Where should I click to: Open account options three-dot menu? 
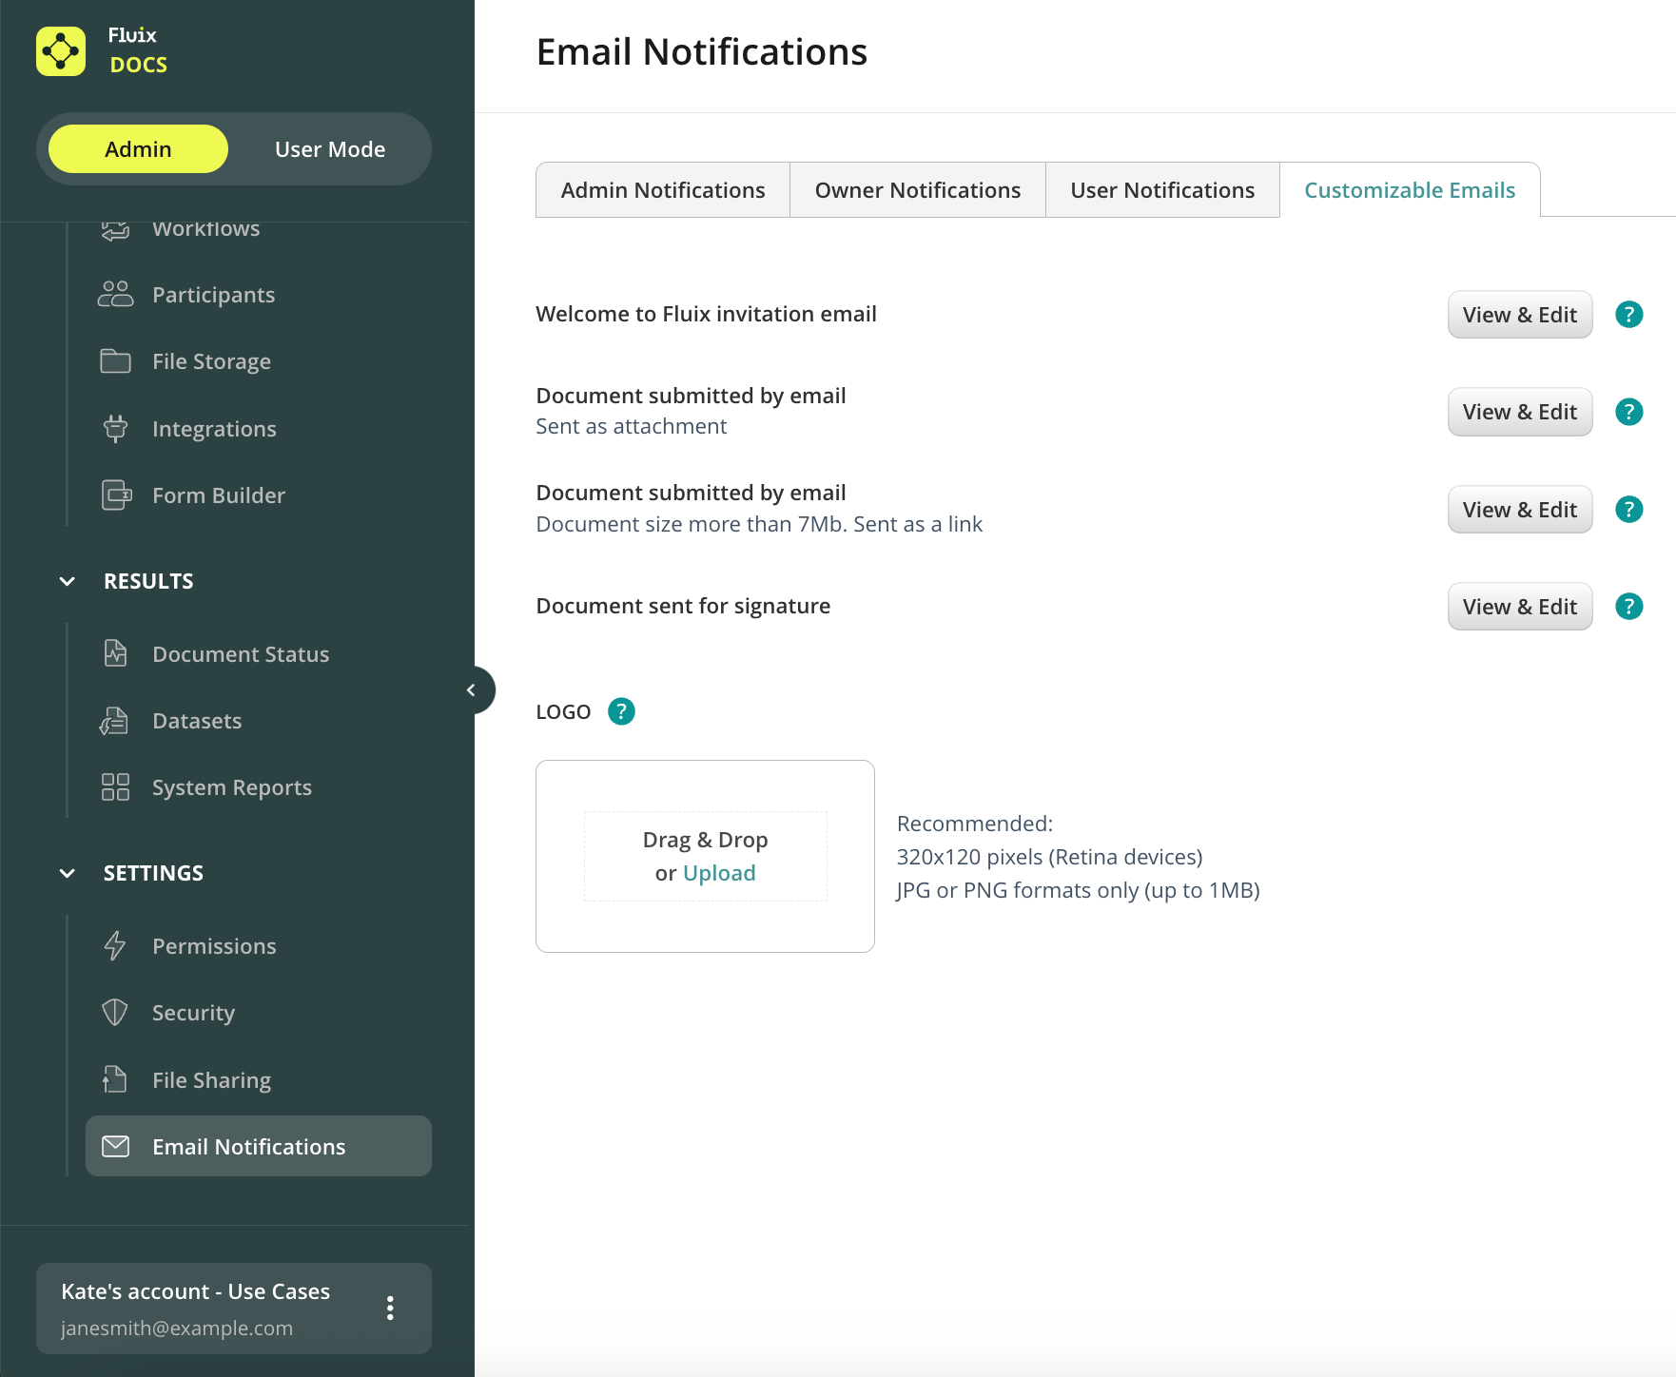390,1309
